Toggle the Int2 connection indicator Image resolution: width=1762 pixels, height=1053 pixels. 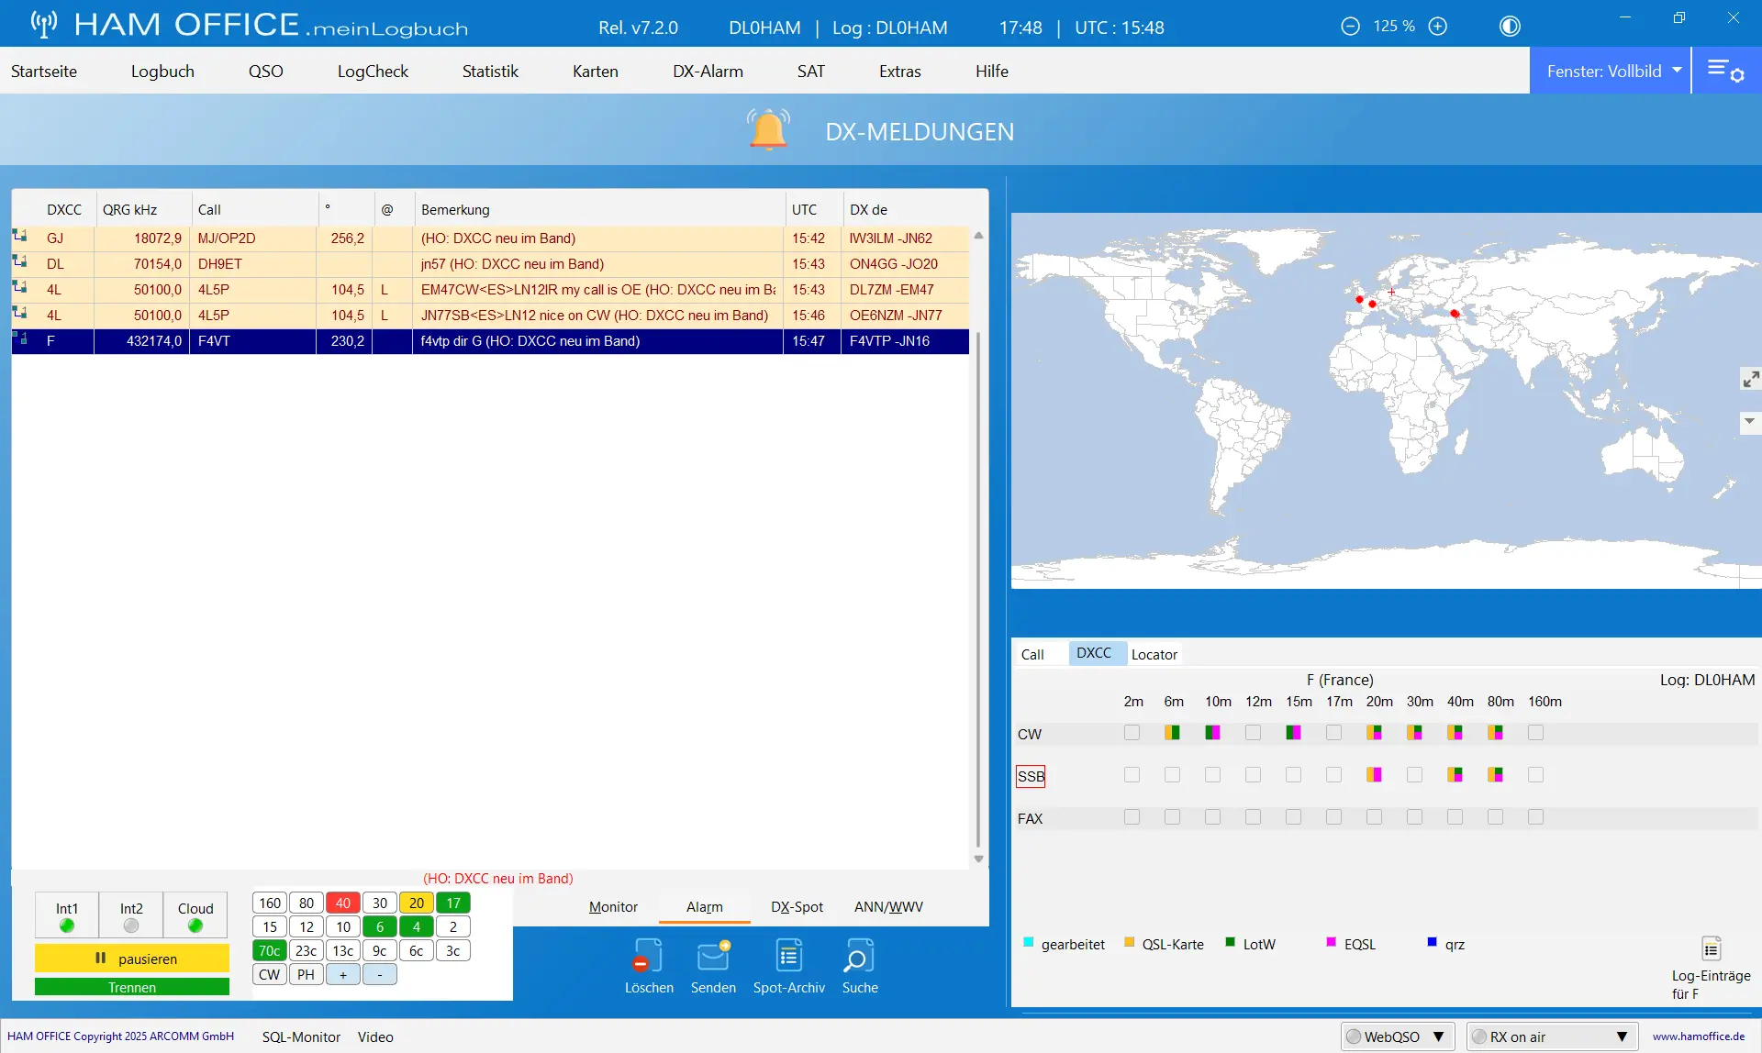pyautogui.click(x=131, y=915)
